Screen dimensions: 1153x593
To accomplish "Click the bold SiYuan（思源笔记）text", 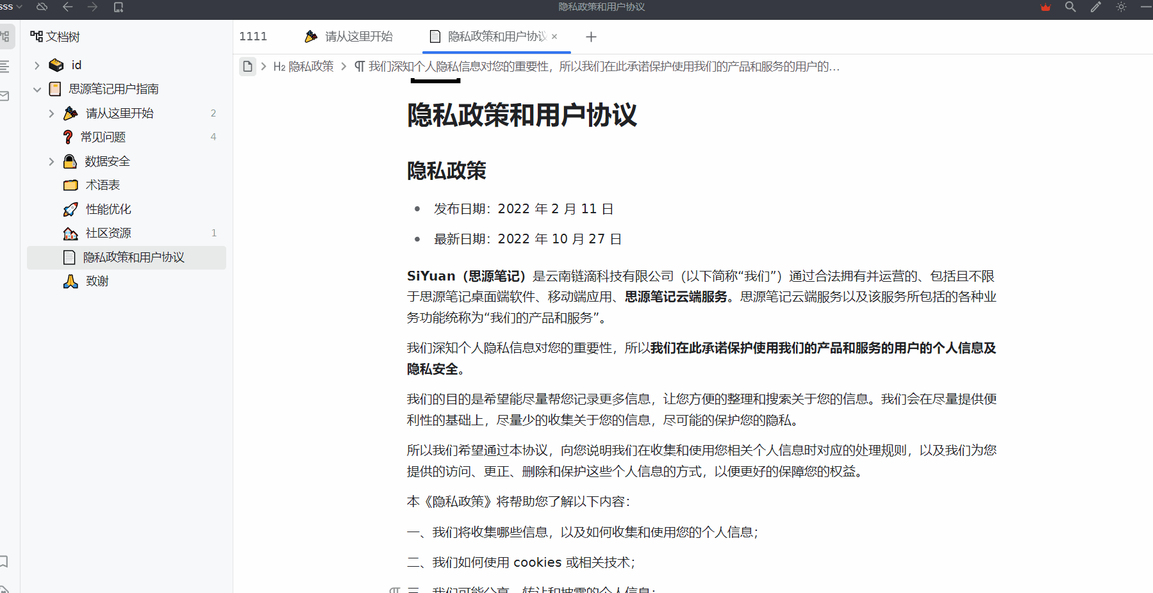I will pyautogui.click(x=466, y=276).
